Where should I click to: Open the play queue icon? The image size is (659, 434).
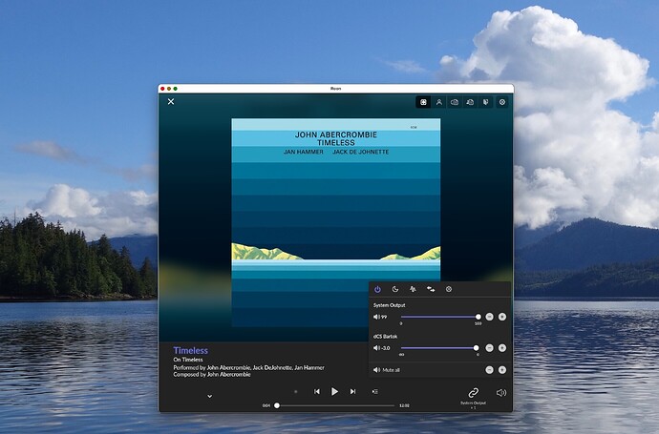375,392
